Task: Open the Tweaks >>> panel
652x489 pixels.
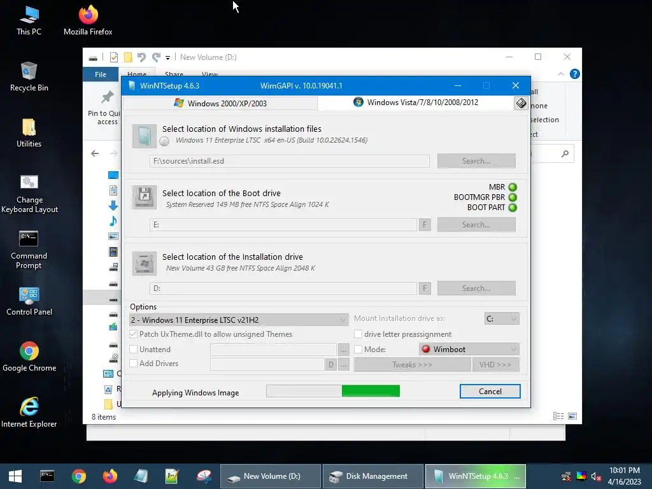Action: [412, 365]
